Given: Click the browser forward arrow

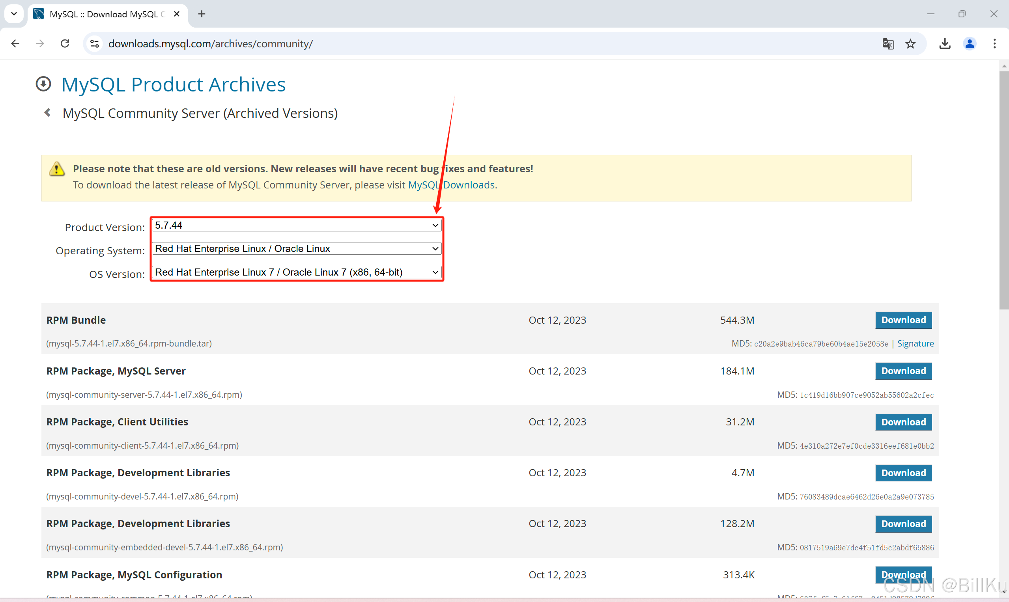Looking at the screenshot, I should coord(40,43).
